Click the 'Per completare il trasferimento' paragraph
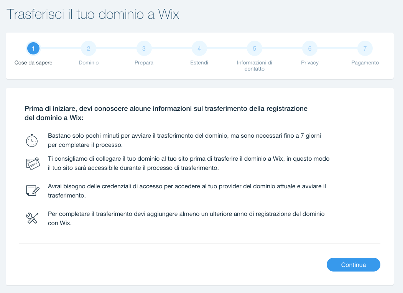The height and width of the screenshot is (293, 403). click(x=186, y=219)
